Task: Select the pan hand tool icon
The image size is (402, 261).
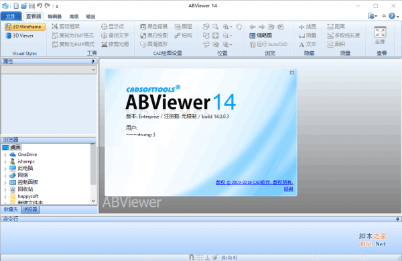Action: point(239,27)
